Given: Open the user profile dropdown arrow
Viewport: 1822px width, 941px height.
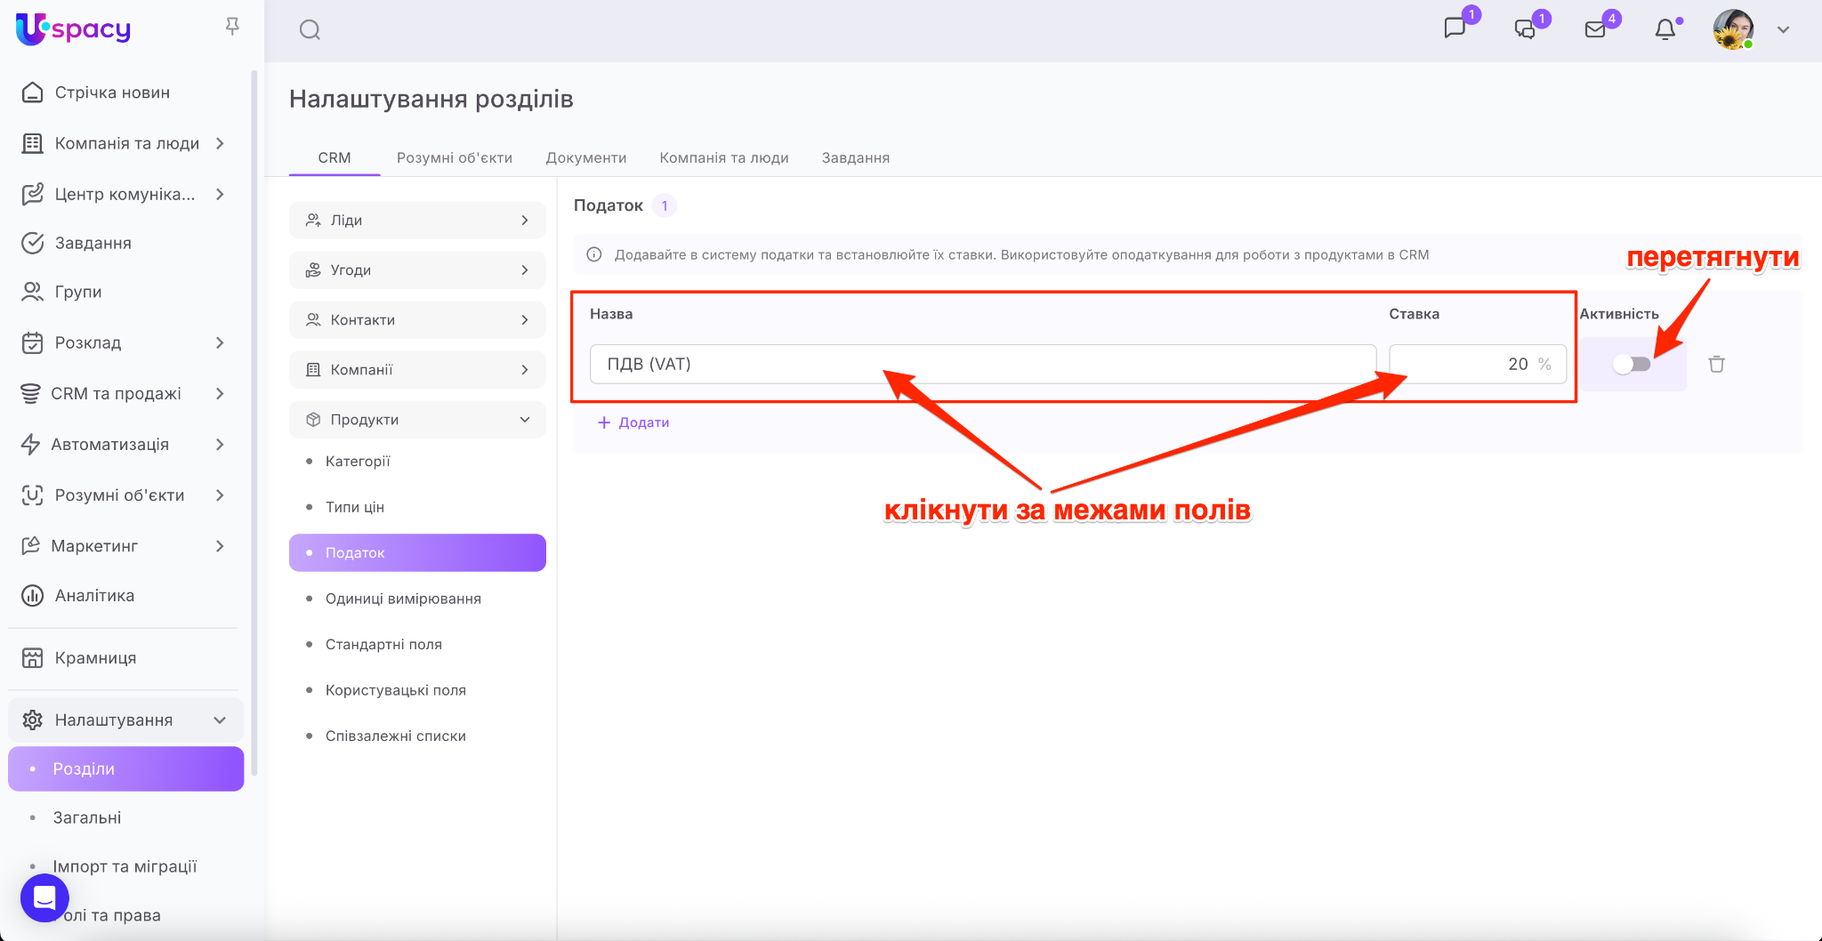Looking at the screenshot, I should coord(1783,29).
